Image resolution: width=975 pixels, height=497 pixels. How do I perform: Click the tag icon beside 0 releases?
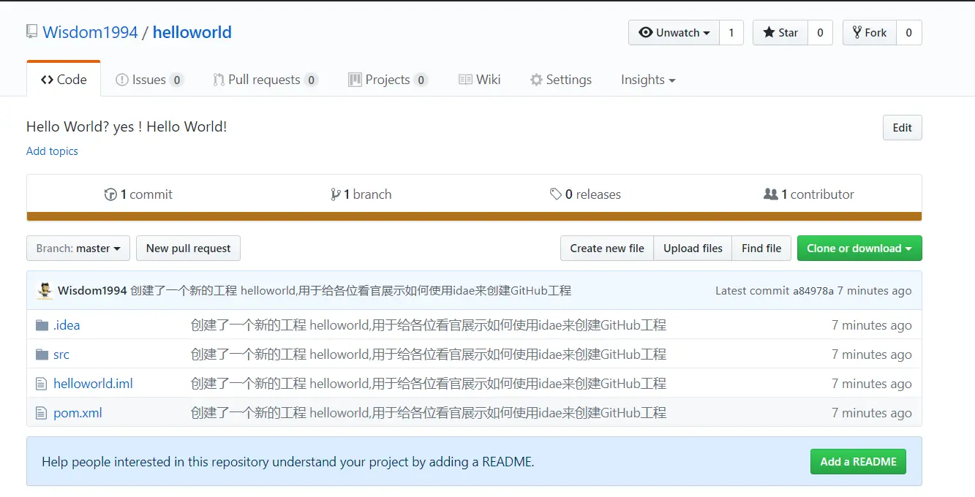[x=556, y=194]
